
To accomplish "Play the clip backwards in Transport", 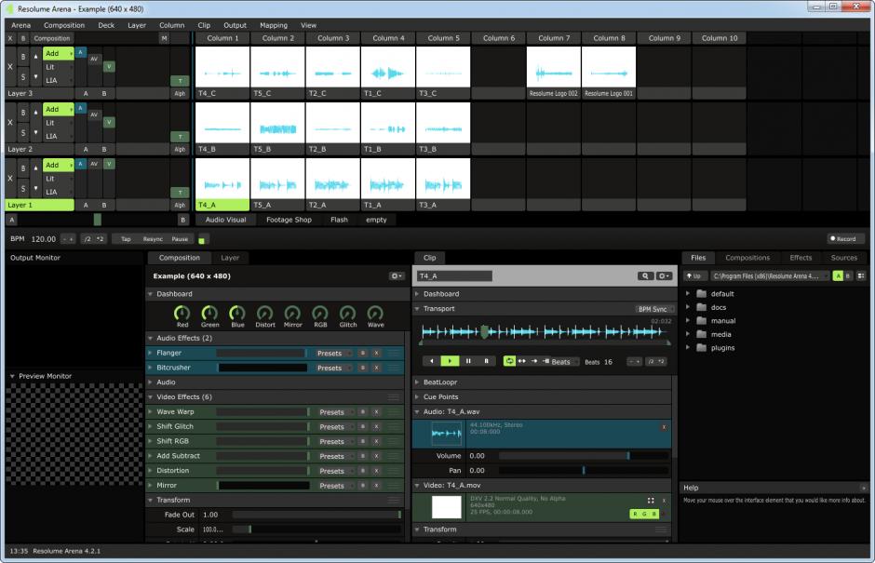I will [x=431, y=361].
